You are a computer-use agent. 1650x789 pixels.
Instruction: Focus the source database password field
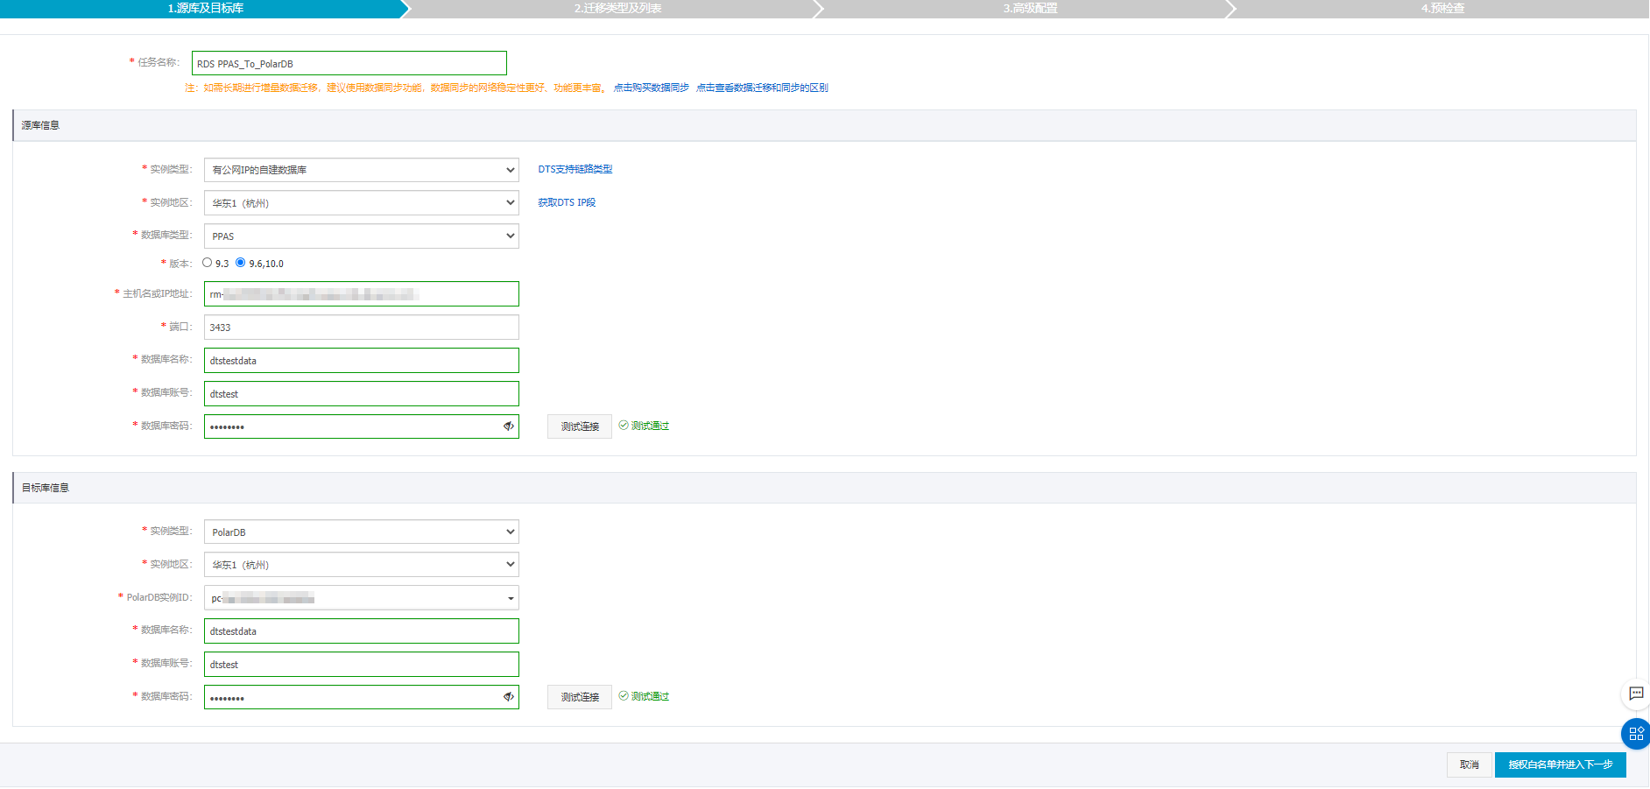click(x=362, y=426)
